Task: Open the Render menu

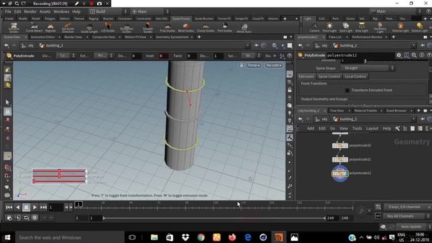Action: [30, 11]
